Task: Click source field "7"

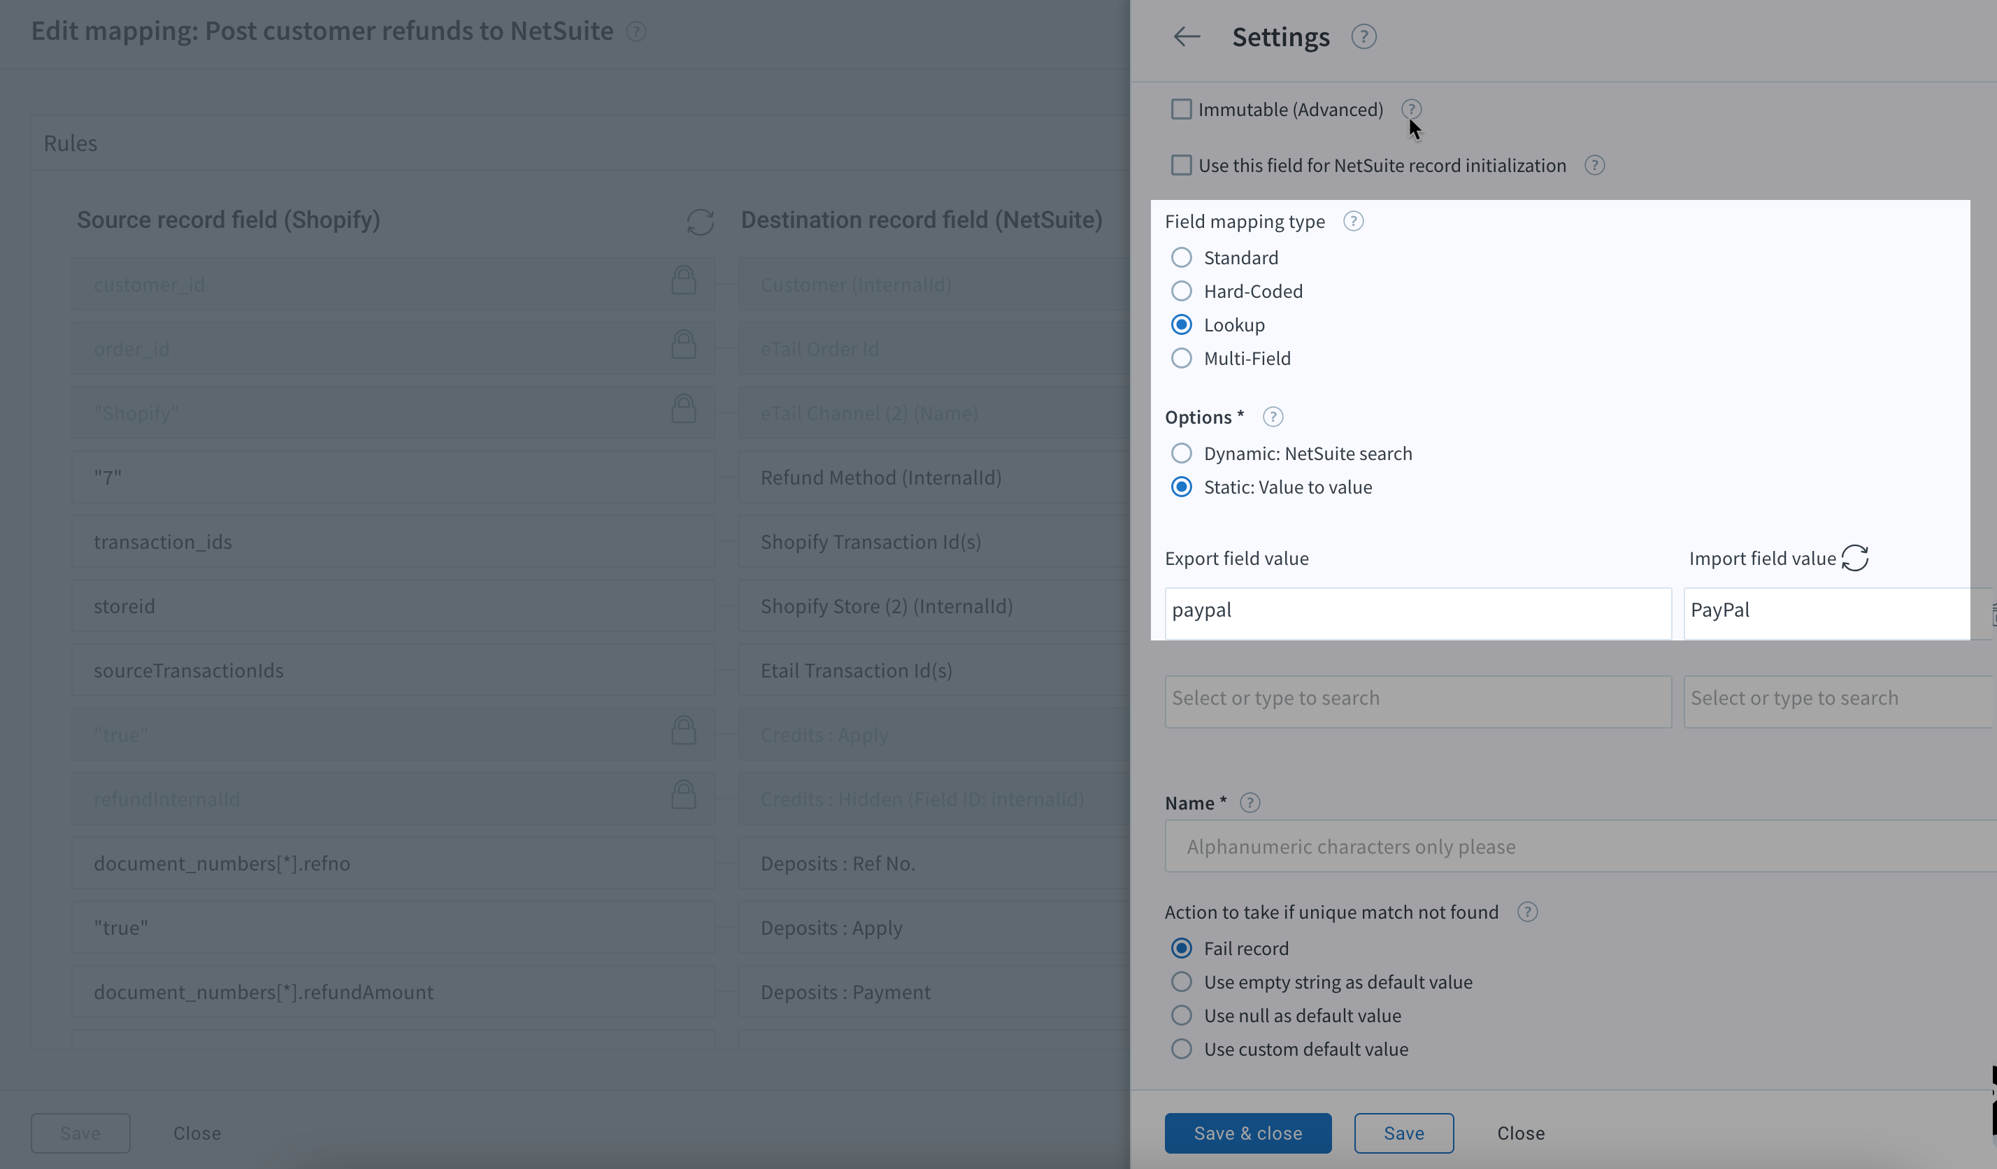Action: (x=393, y=477)
